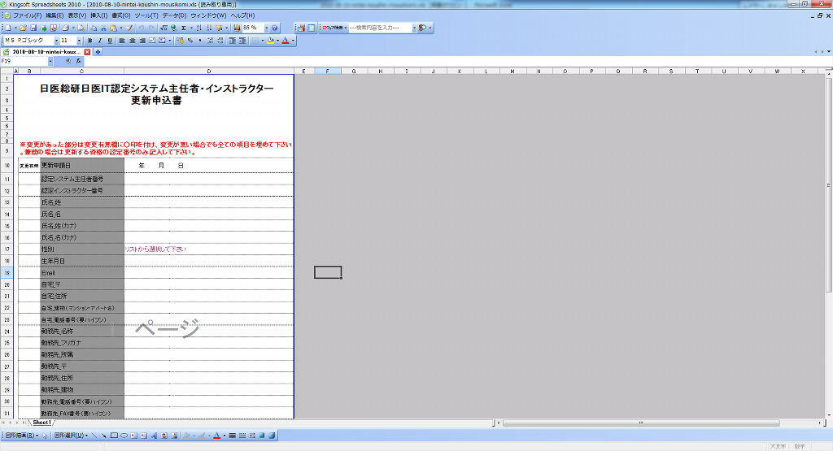Click the fill color paint bucket

(x=270, y=41)
